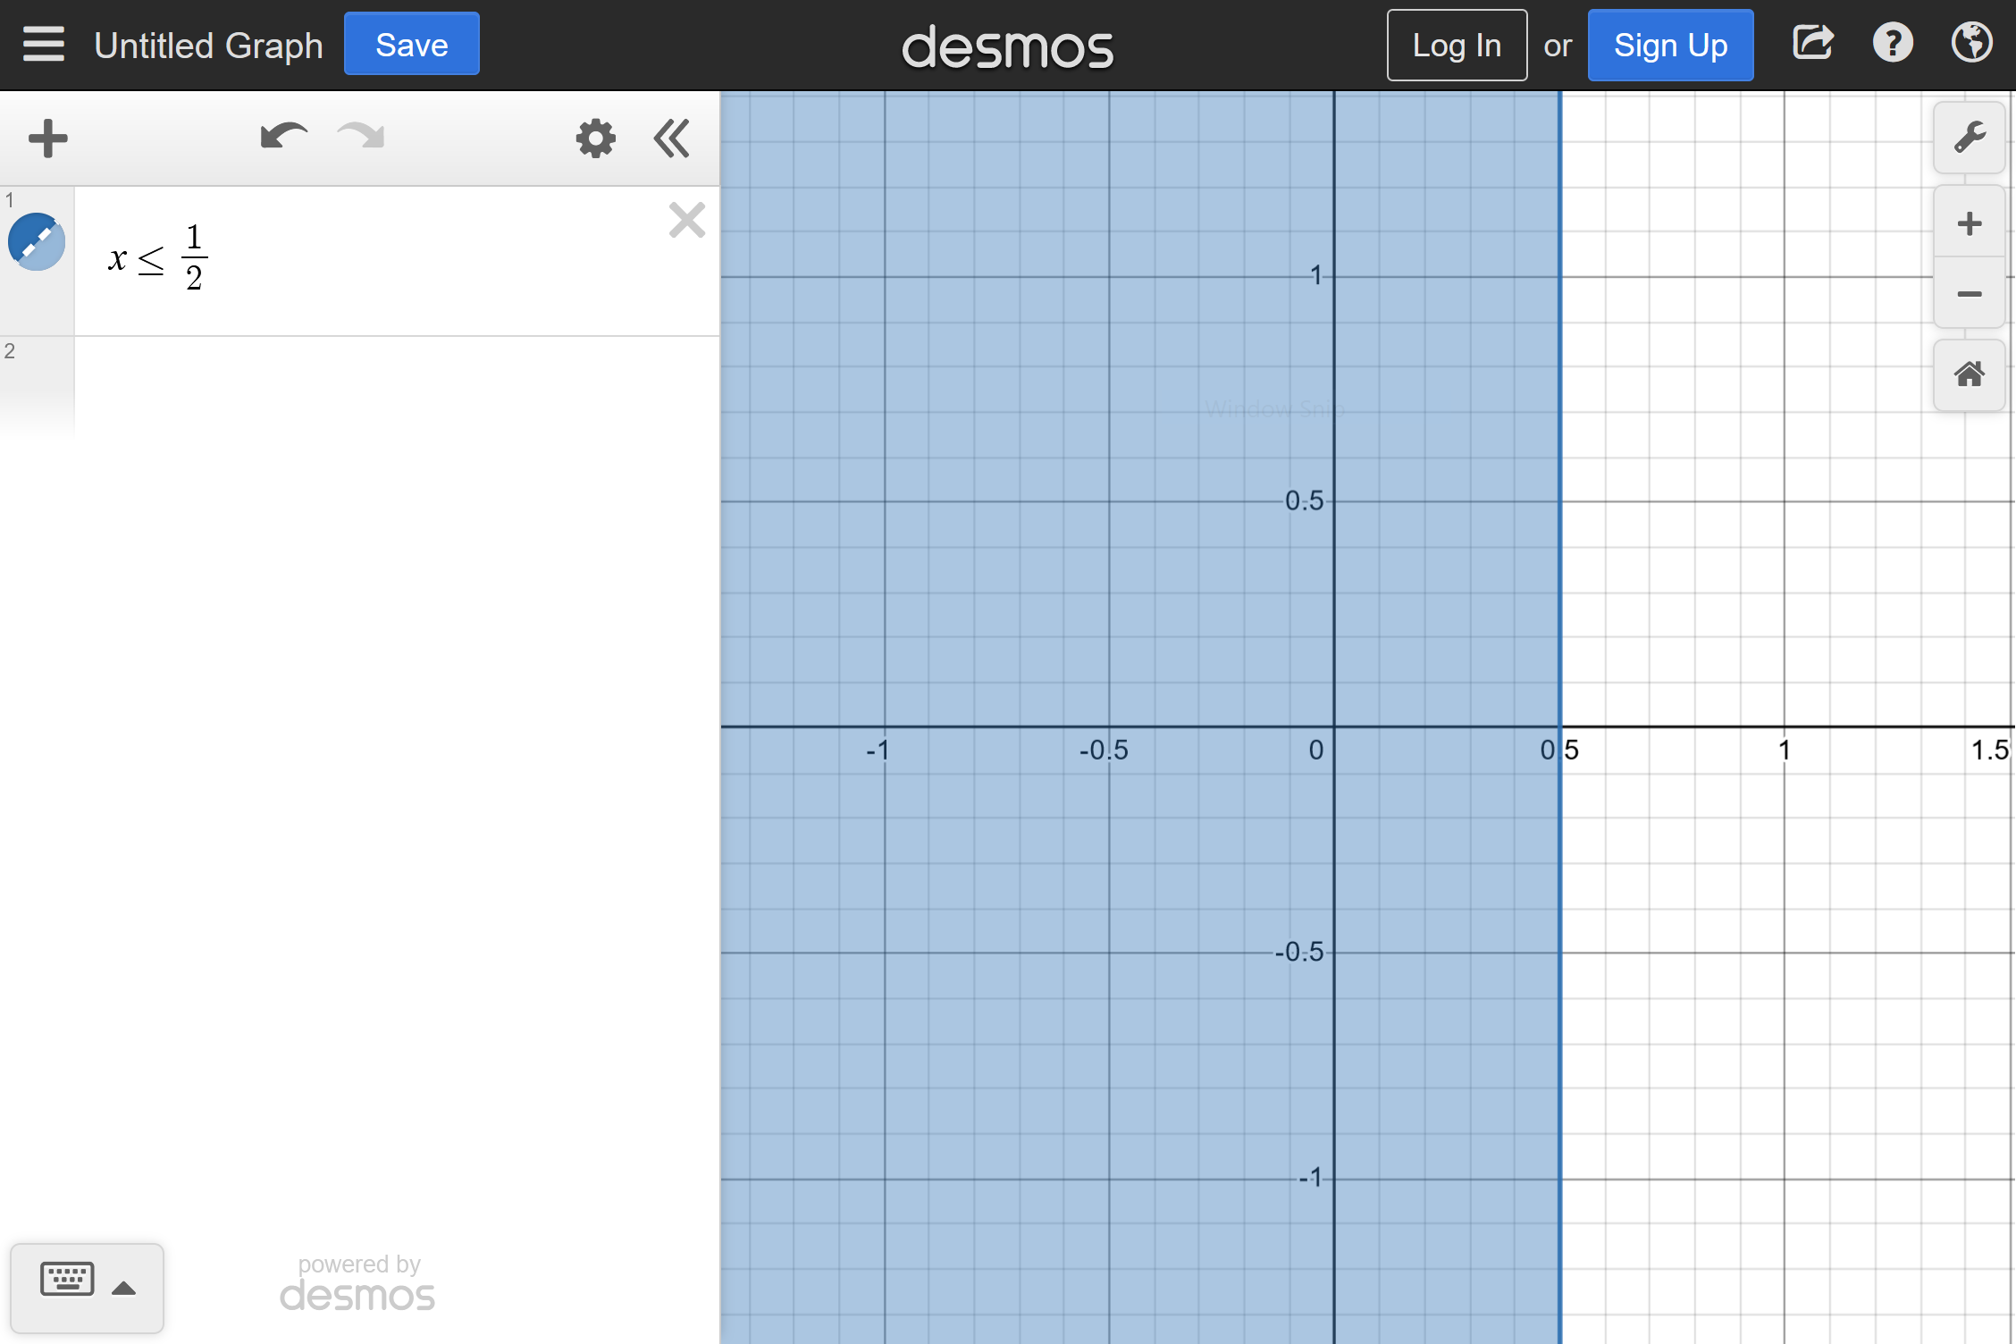2016x1344 pixels.
Task: Open the graph settings wrench icon
Action: click(x=1970, y=138)
